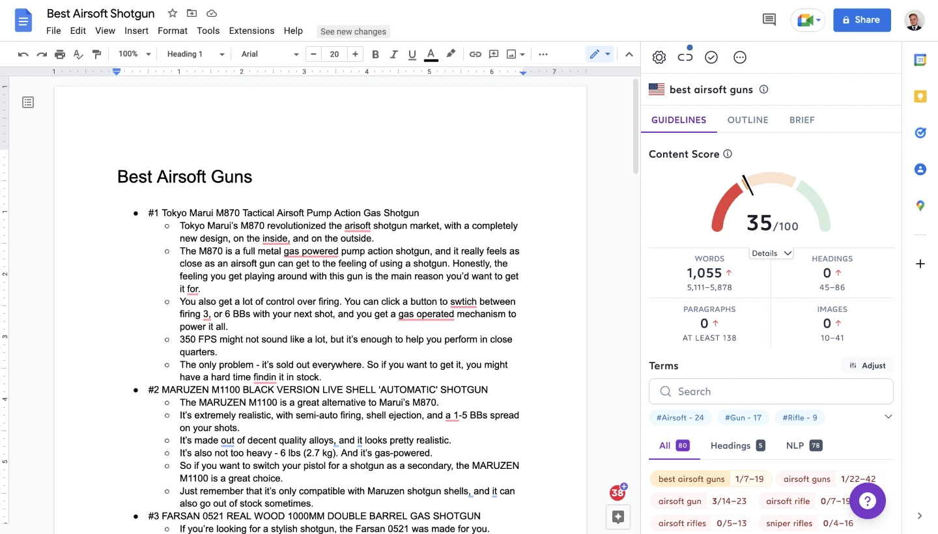Star the Best Airsoft Shotgun document
Image resolution: width=938 pixels, height=534 pixels.
pyautogui.click(x=172, y=13)
